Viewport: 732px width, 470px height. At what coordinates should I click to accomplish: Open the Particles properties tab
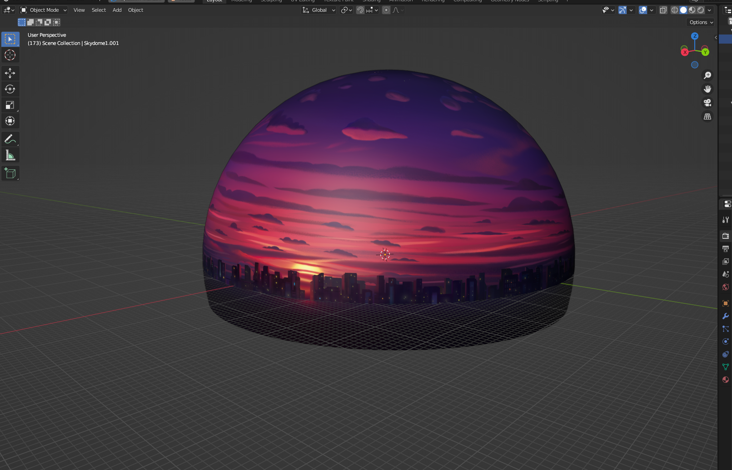[x=726, y=328]
